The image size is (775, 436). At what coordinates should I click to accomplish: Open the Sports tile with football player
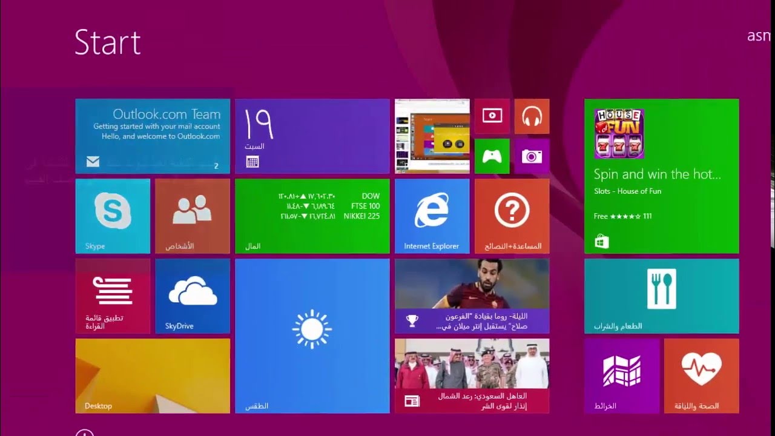pos(472,296)
